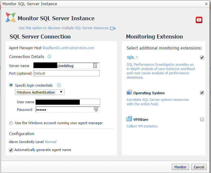
Task: Click the discover multiple instances arrow icon
Action: pyautogui.click(x=113, y=28)
